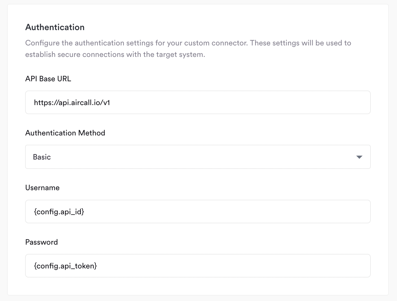
Task: Place cursor on {config.api_token} text
Action: point(65,266)
